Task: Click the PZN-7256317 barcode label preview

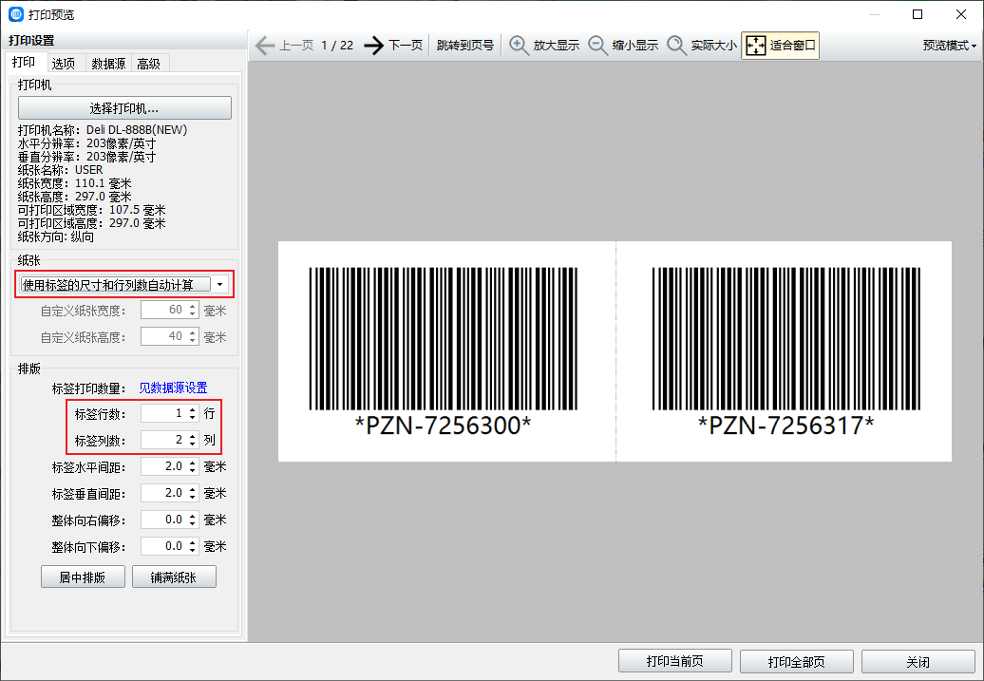Action: pyautogui.click(x=785, y=351)
